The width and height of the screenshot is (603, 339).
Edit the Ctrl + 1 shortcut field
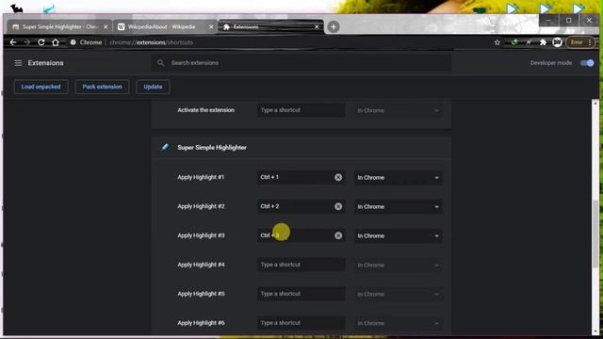click(301, 177)
